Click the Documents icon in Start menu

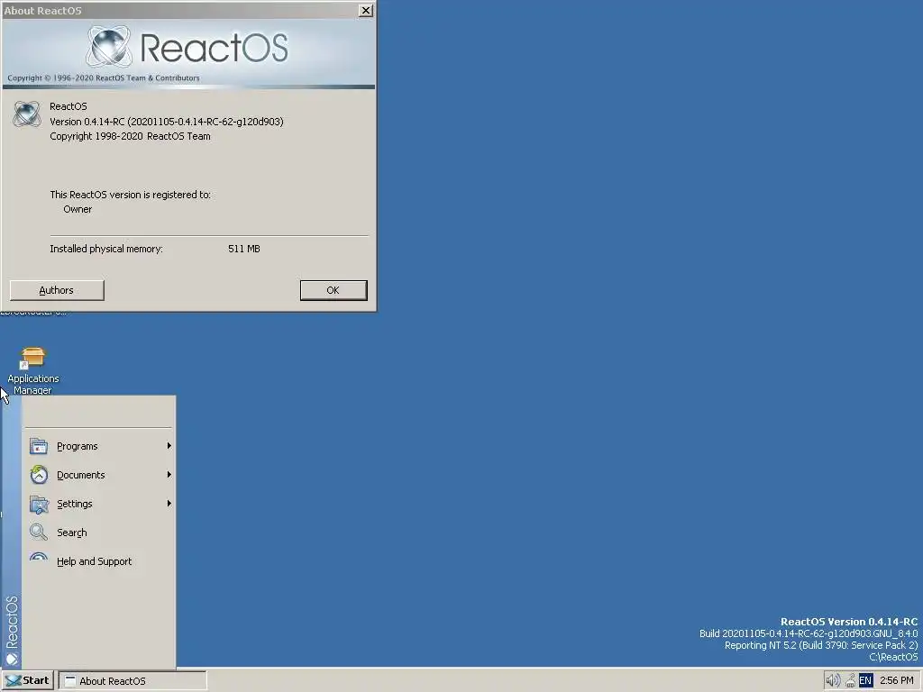[39, 475]
